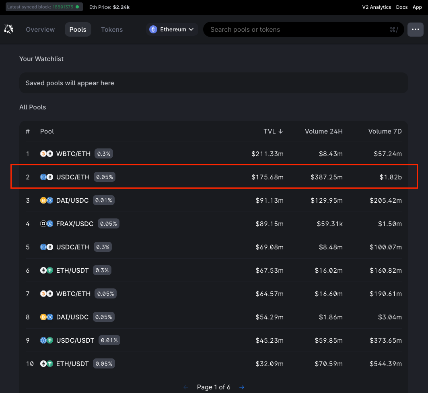Open the FRAX/USDC pool name

[x=75, y=224]
